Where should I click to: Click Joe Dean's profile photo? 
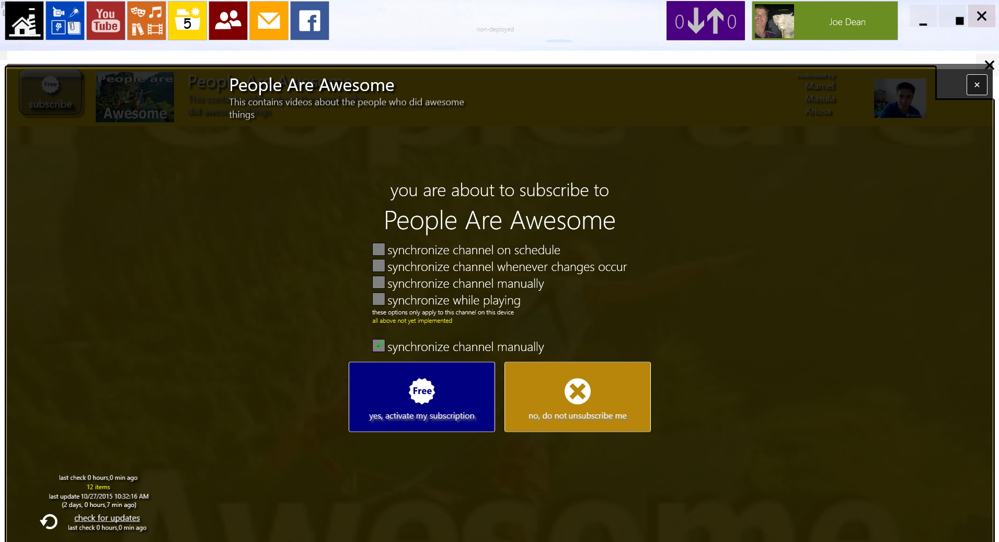[x=774, y=21]
